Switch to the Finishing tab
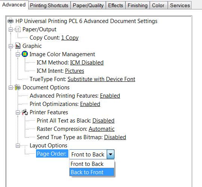202x187 pixels. click(x=137, y=5)
